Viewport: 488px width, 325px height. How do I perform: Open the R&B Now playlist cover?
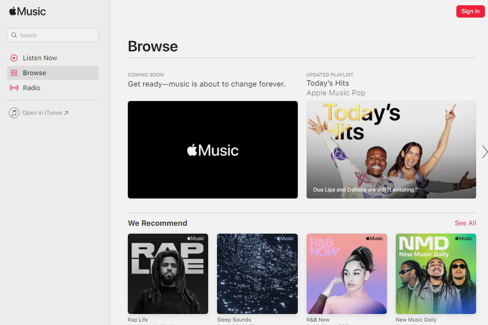click(x=347, y=274)
